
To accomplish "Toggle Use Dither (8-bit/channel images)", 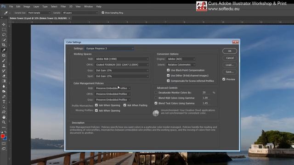I will click(x=168, y=76).
